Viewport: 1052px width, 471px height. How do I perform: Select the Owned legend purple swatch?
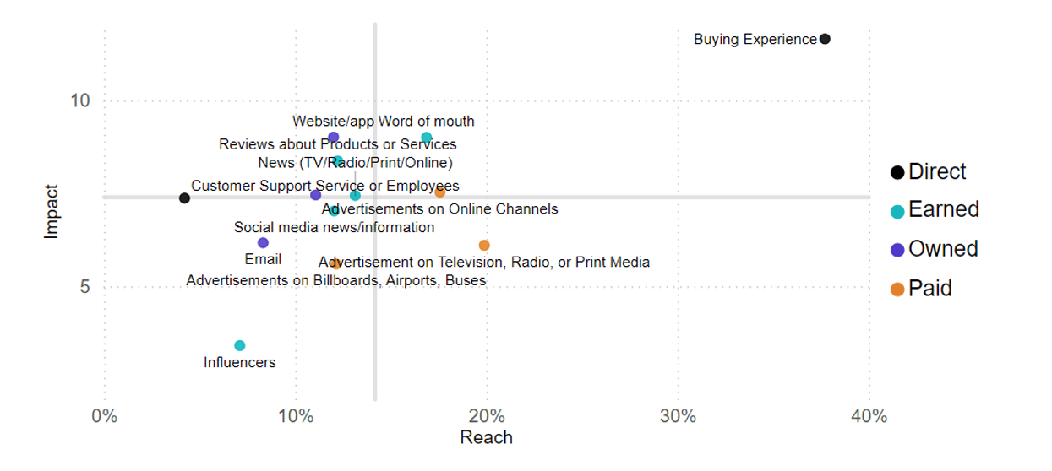pos(897,251)
